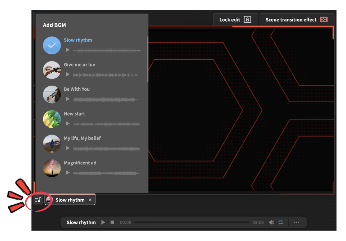Viewport: 346px width, 241px height.
Task: Click the Lock edit button
Action: tap(235, 20)
